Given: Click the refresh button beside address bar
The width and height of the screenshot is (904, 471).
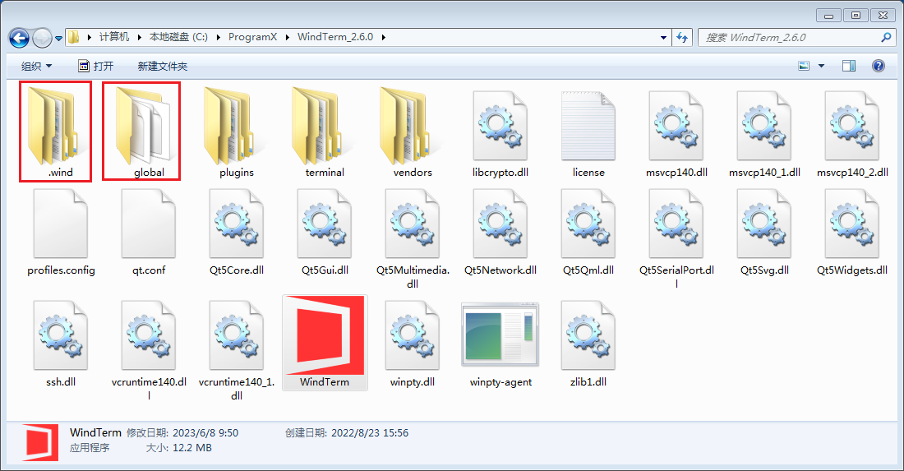Looking at the screenshot, I should (x=681, y=37).
